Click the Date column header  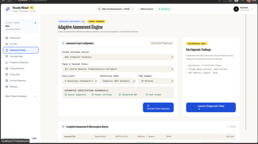(x=169, y=137)
